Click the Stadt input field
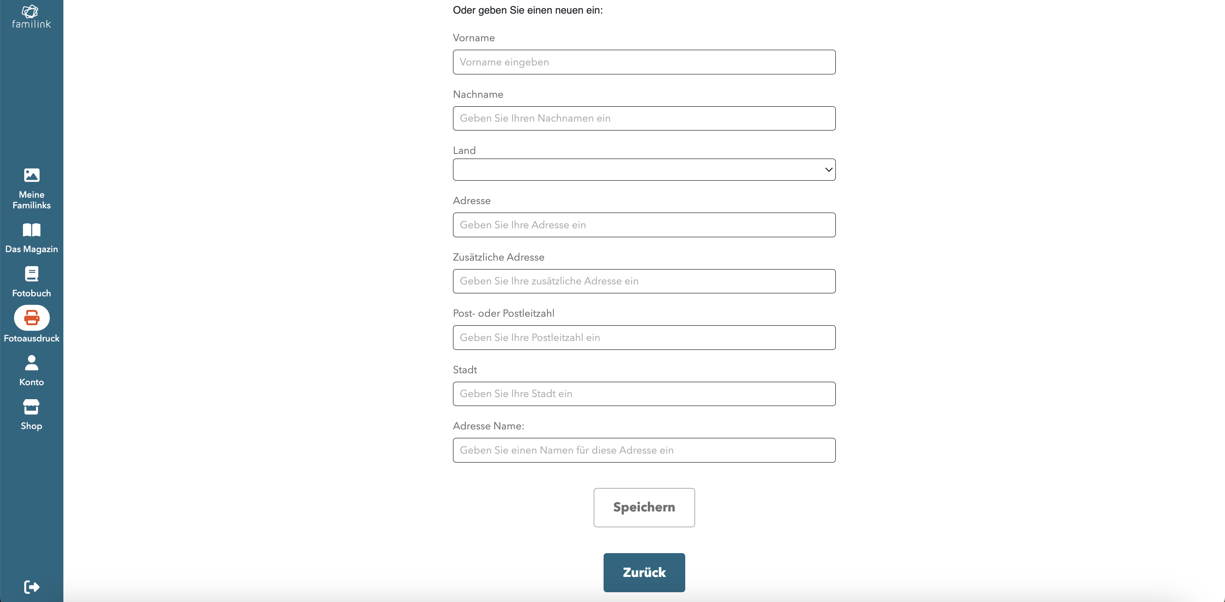 click(x=644, y=394)
